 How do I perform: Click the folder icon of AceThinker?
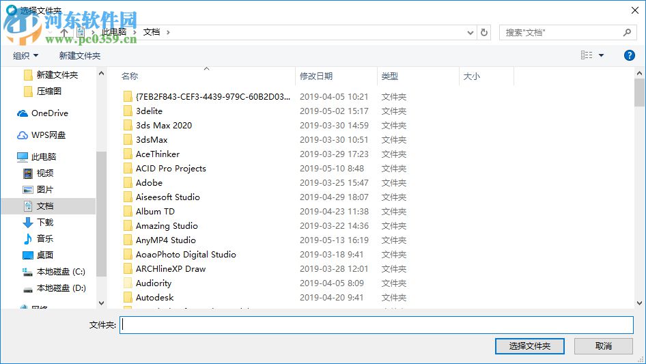(128, 154)
